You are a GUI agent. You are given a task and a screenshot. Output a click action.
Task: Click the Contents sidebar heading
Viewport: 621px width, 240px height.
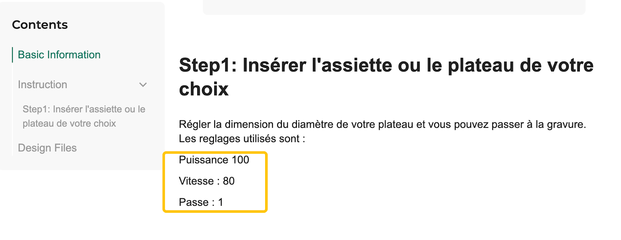(x=40, y=25)
